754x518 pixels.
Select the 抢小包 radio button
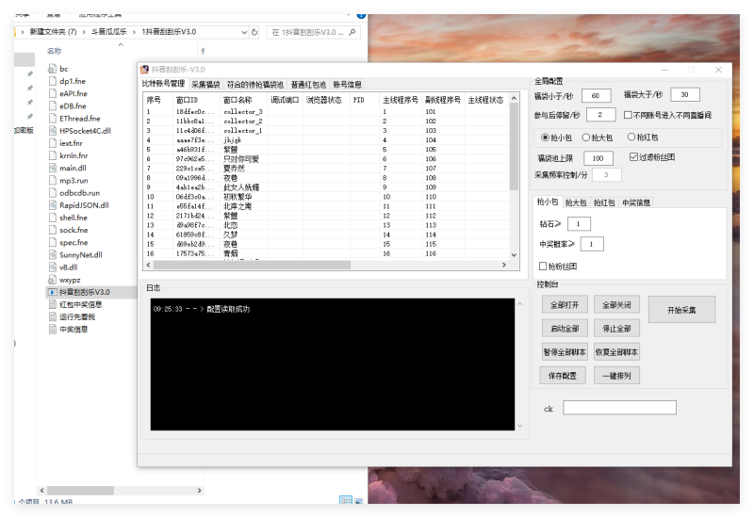point(545,138)
